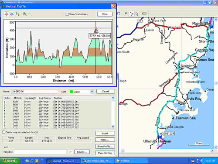The width and height of the screenshot is (218, 164).
Task: Select the red crosshair profile tool
Action: 7,14
